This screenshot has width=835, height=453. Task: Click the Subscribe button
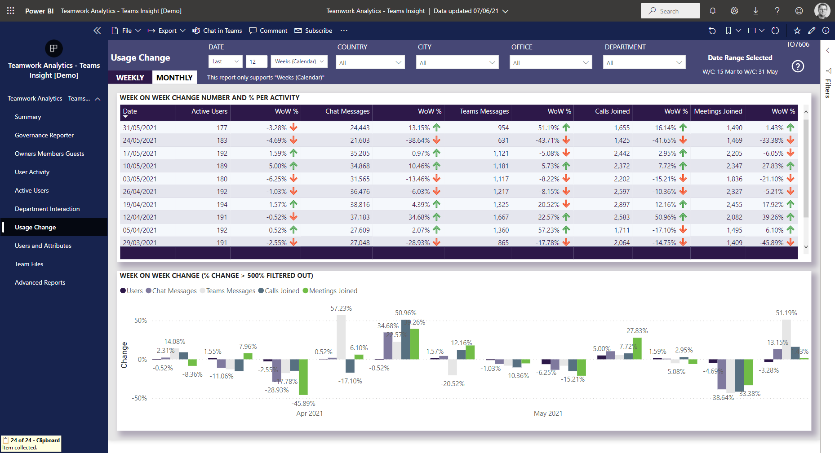click(x=313, y=31)
